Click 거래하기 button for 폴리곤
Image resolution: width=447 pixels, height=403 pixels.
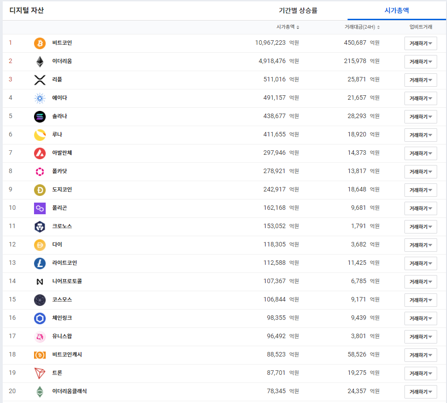click(421, 208)
